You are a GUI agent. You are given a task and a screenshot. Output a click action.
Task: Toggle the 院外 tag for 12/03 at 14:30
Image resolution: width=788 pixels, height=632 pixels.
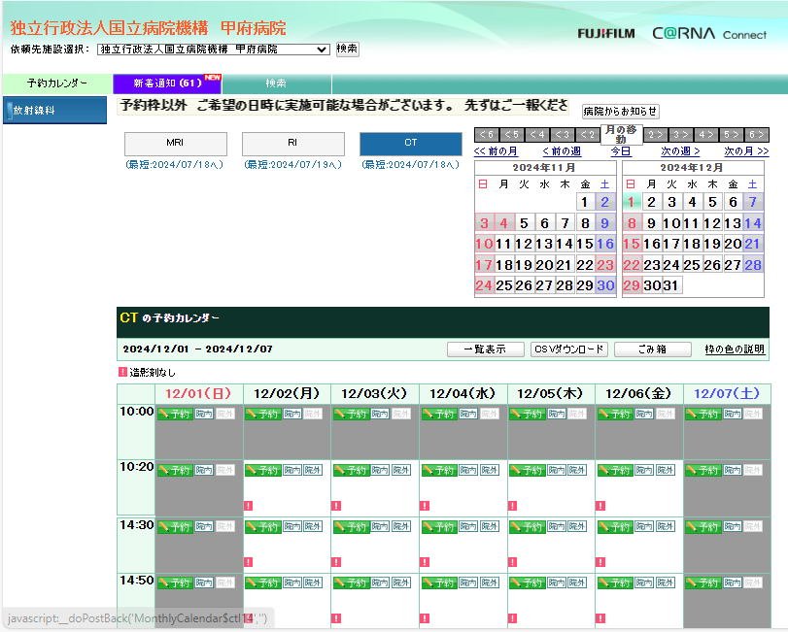pos(400,527)
